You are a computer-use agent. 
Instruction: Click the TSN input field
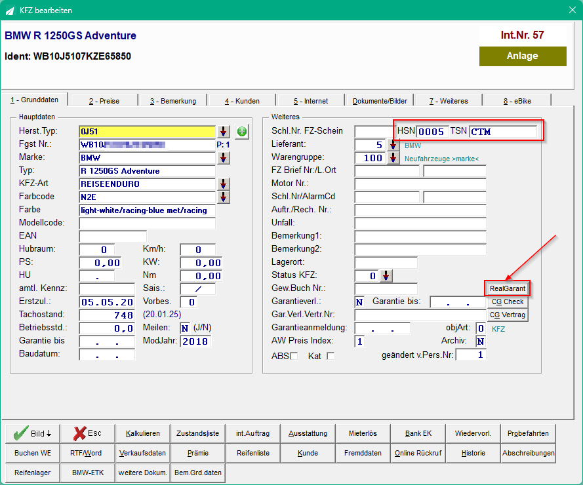coord(503,132)
